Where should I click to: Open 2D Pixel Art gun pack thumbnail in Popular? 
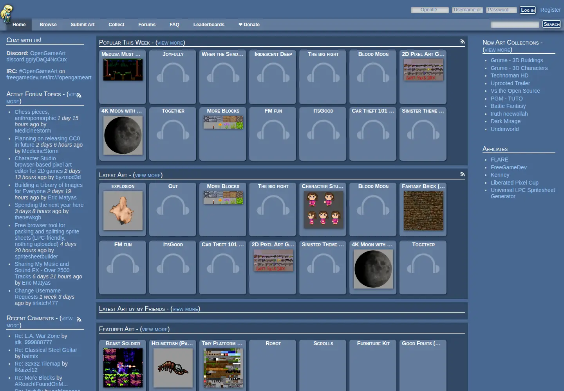(423, 70)
